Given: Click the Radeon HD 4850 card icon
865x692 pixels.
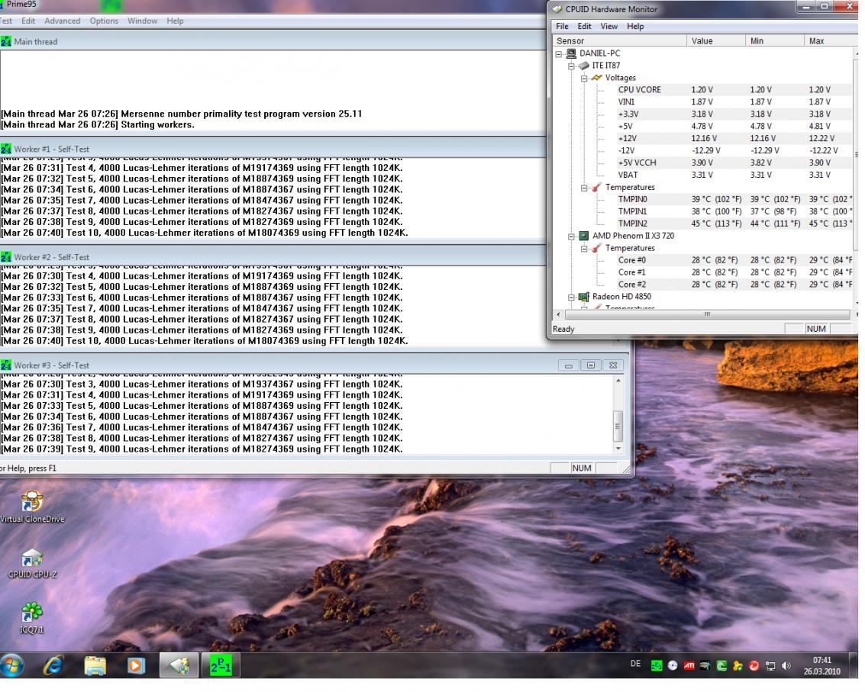Looking at the screenshot, I should point(583,297).
